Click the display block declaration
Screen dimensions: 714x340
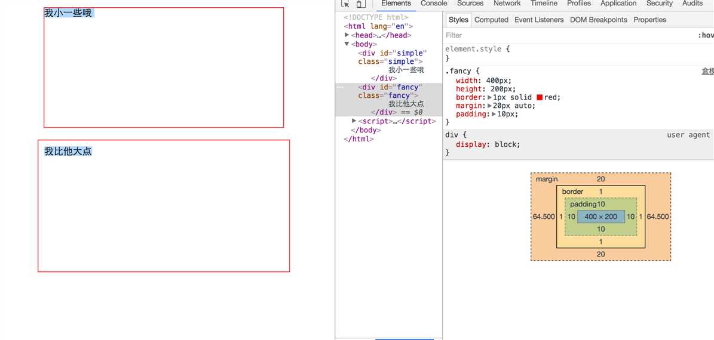(488, 144)
